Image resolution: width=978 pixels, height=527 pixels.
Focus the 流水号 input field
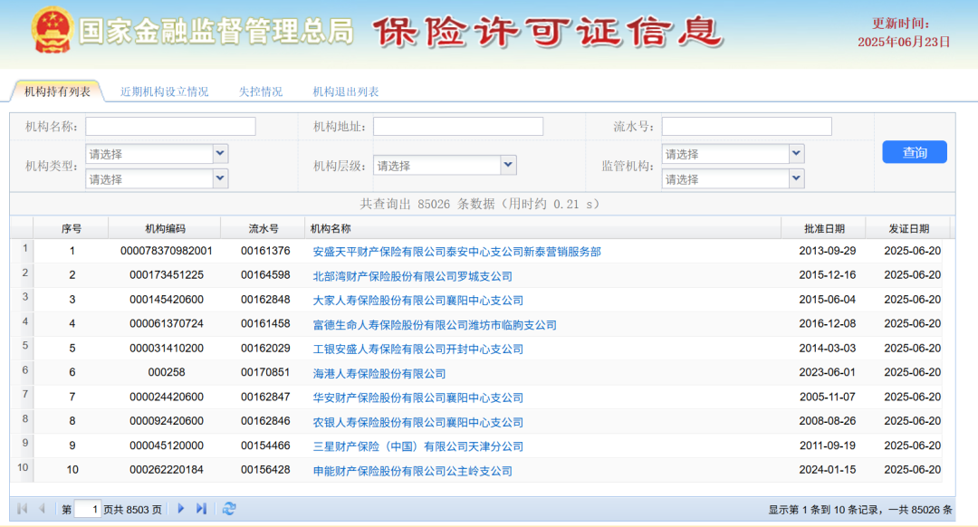[746, 127]
